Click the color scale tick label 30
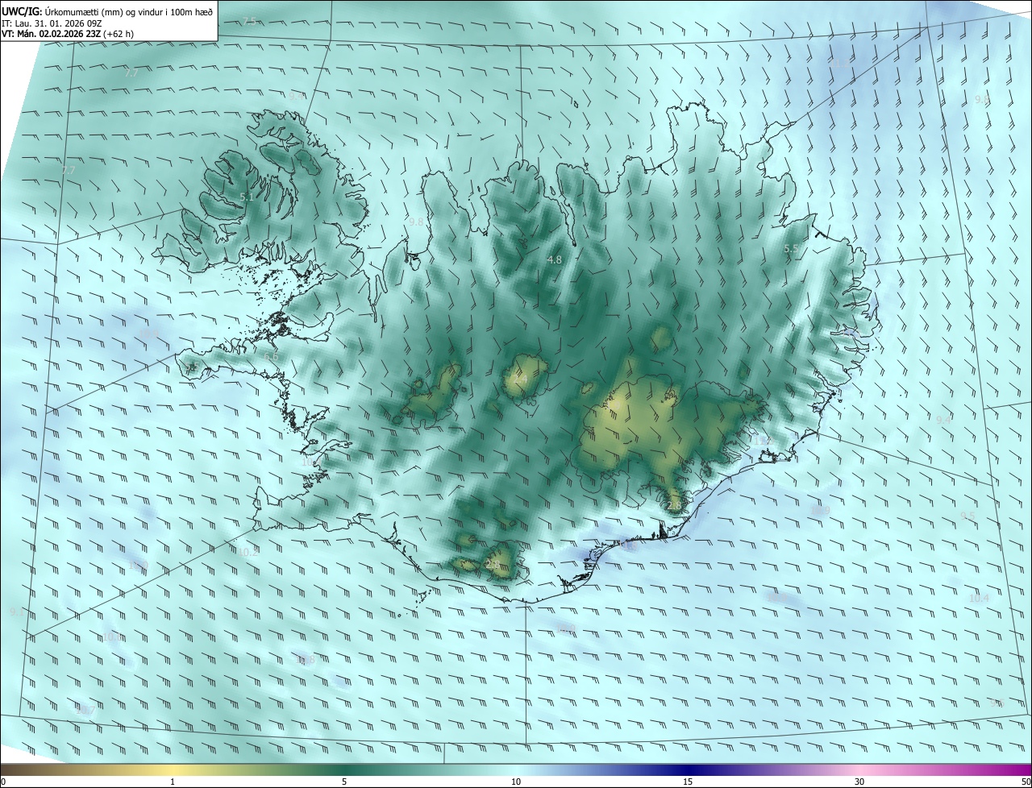 tap(859, 782)
